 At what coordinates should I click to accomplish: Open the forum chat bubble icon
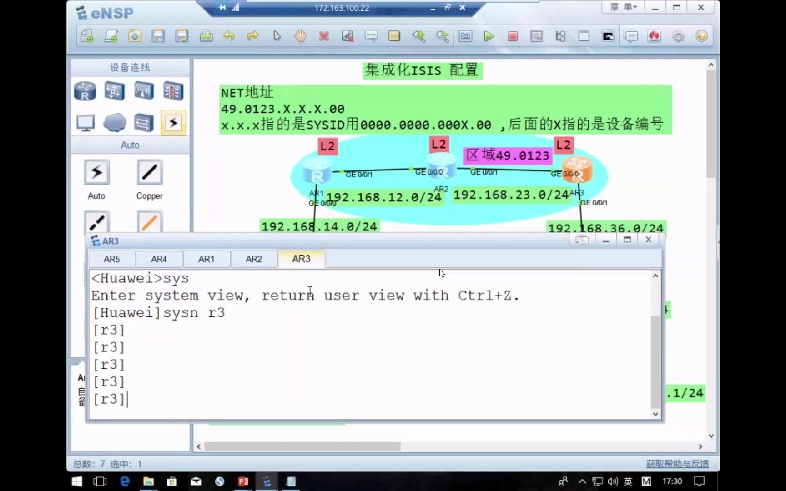631,36
